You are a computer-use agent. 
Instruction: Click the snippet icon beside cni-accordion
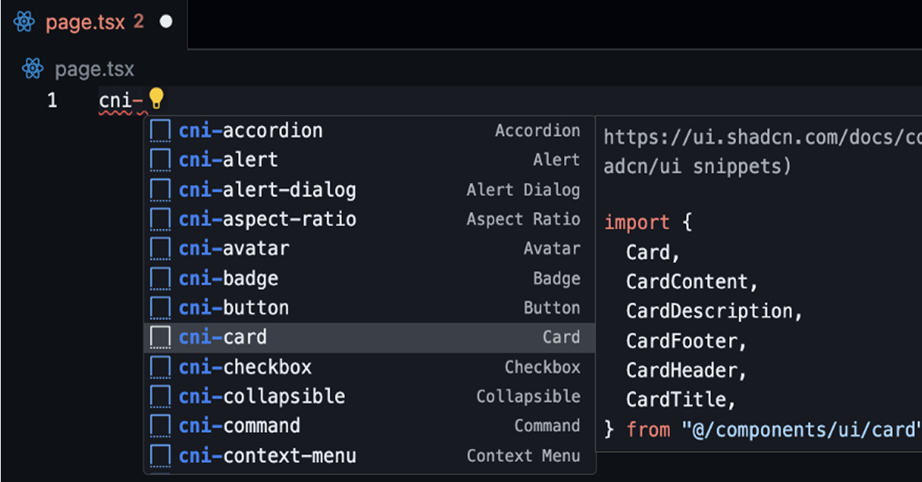[x=160, y=130]
